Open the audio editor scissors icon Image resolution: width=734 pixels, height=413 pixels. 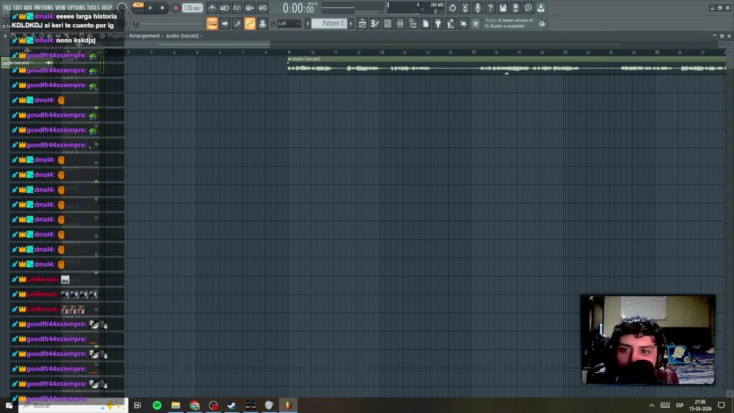[x=465, y=8]
